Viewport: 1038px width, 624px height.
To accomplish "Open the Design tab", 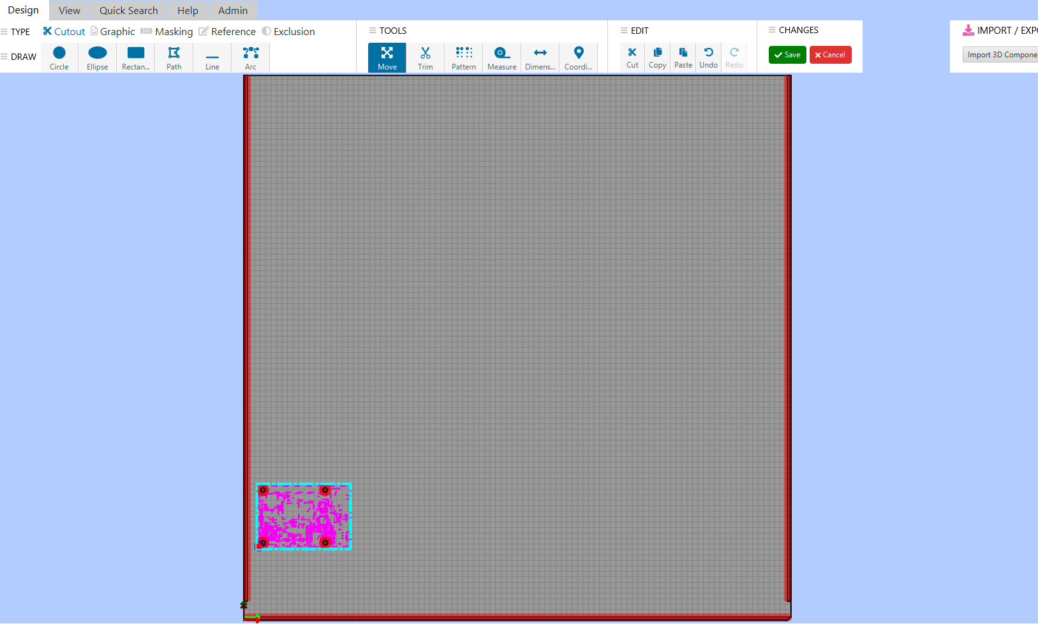I will pos(24,10).
